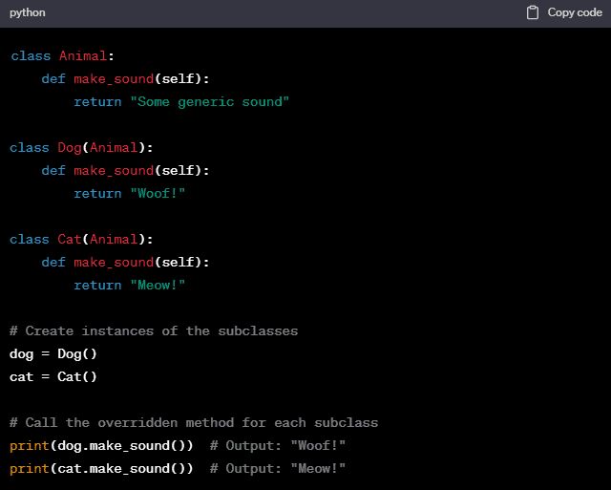This screenshot has width=611, height=490.
Task: Click the "Copy code" button label
Action: (x=575, y=12)
